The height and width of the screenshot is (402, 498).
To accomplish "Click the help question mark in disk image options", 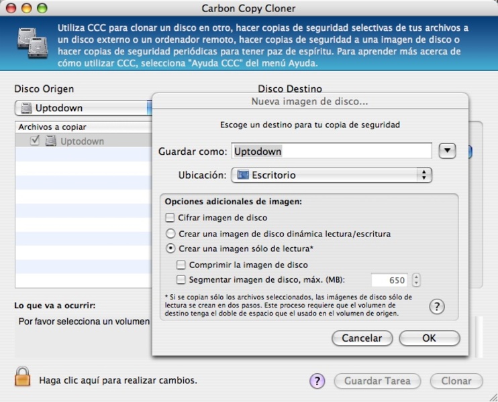I will pyautogui.click(x=437, y=306).
